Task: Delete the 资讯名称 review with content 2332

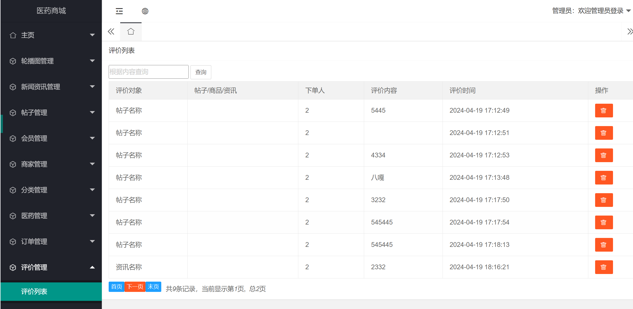Action: (604, 267)
